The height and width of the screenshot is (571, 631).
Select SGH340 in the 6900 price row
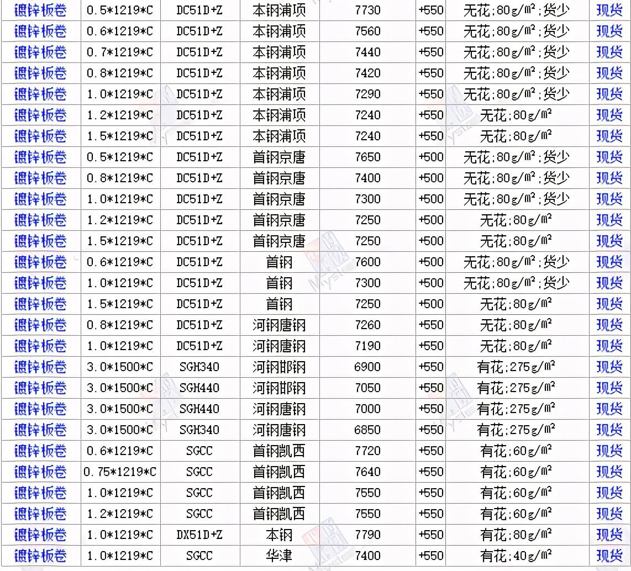pos(199,367)
